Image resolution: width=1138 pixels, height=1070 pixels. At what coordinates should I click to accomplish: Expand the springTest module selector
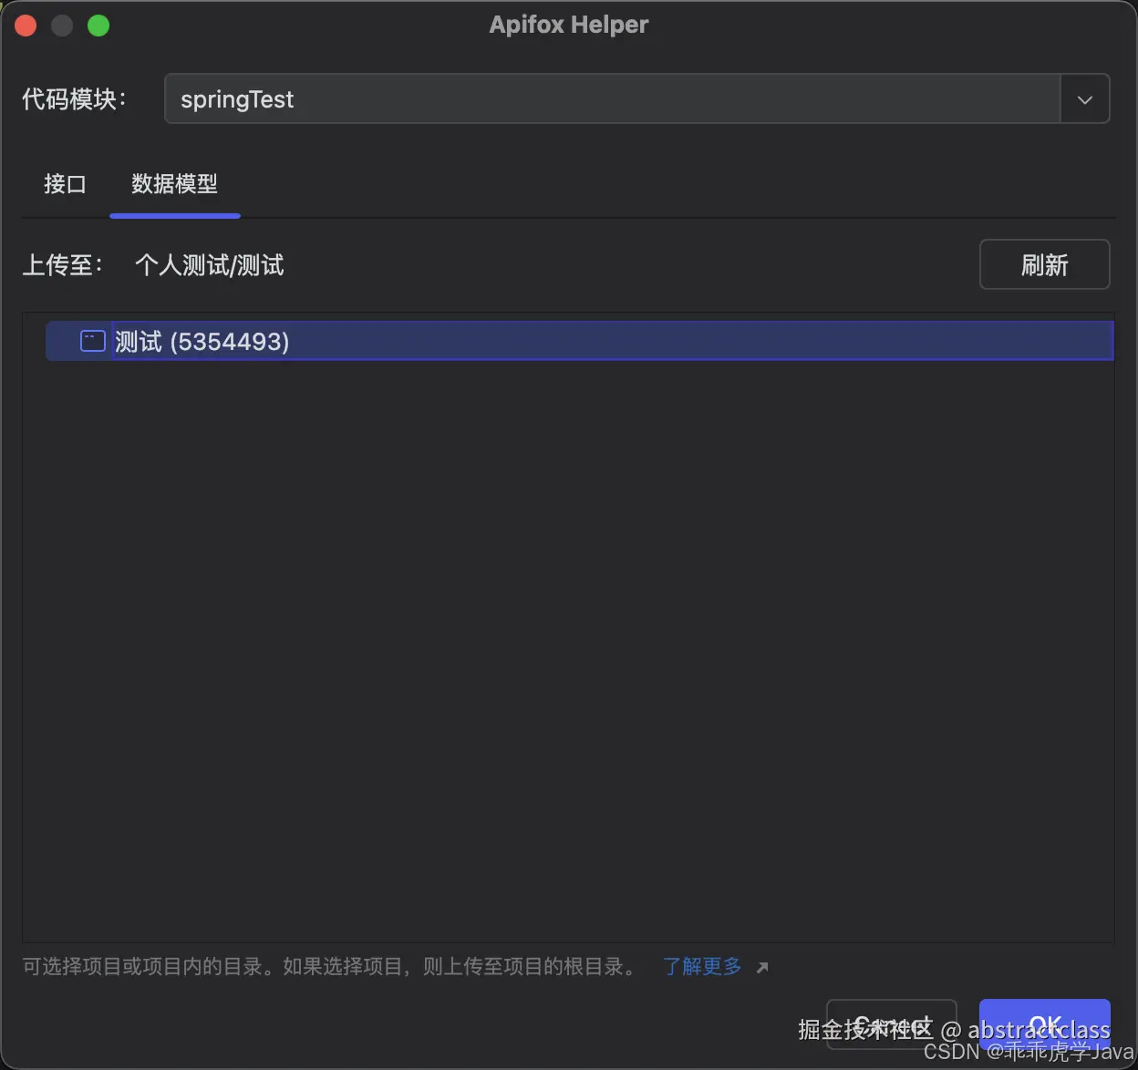tap(1084, 98)
